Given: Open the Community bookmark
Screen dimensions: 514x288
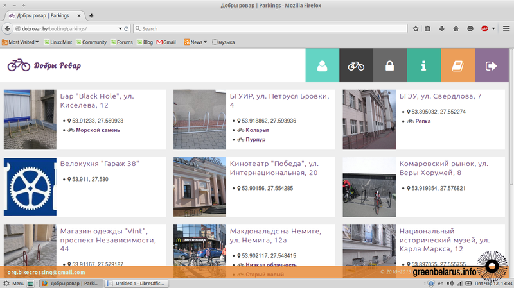Looking at the screenshot, I should pyautogui.click(x=91, y=42).
